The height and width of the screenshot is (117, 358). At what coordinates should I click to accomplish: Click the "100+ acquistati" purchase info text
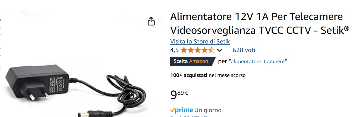click(188, 75)
